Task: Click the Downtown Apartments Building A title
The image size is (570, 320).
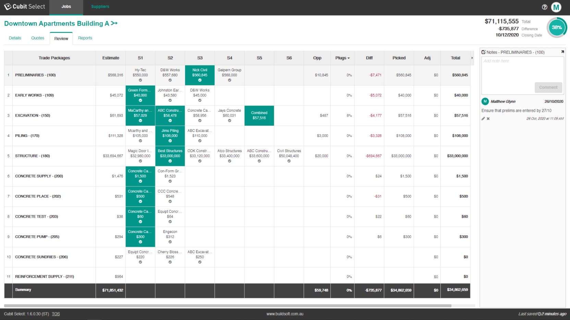Action: pos(57,23)
